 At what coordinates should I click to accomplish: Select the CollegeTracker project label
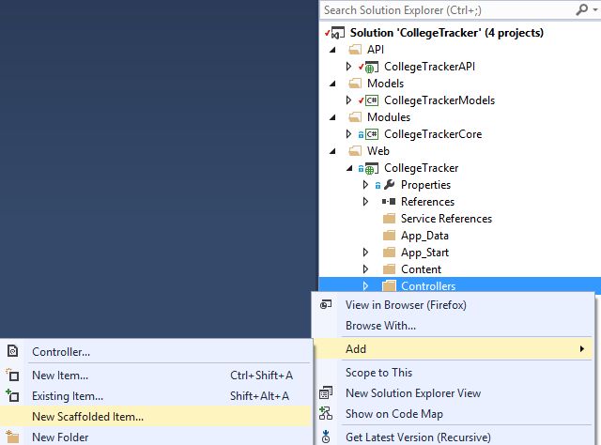pos(422,168)
